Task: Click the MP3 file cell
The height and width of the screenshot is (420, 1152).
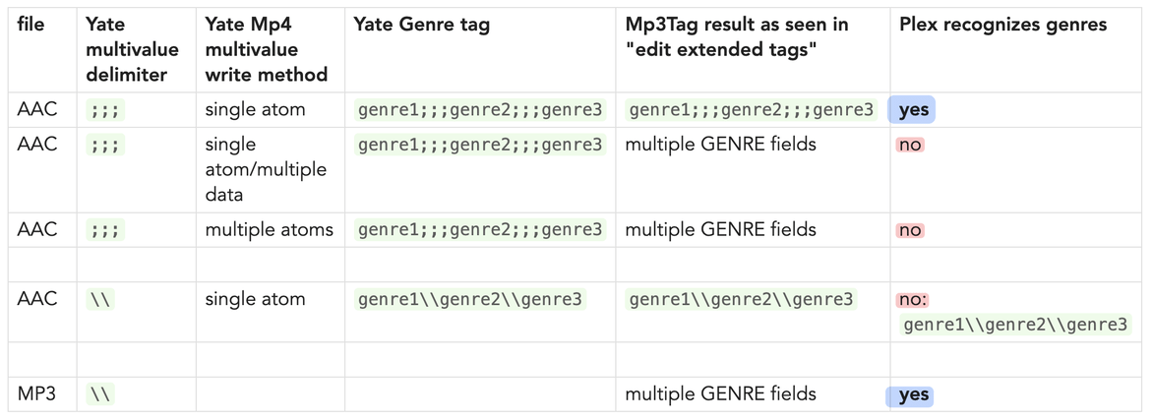Action: [36, 394]
